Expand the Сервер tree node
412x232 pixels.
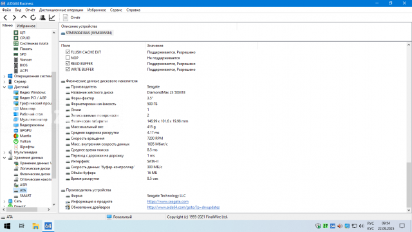(5, 82)
